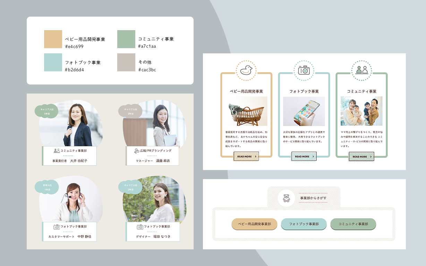
Task: Open profile photo of 中野 静佳 with headset
Action: pyautogui.click(x=71, y=199)
